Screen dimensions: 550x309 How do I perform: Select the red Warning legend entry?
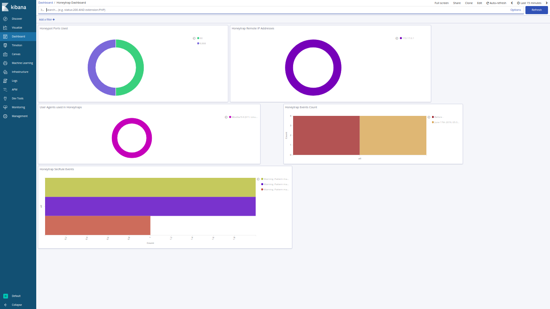275,189
